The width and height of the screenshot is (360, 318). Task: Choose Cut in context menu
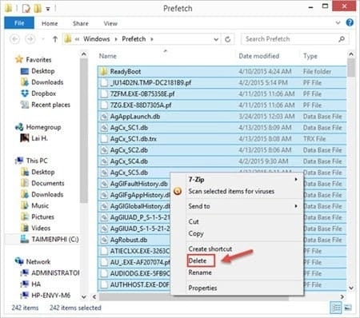click(237, 221)
